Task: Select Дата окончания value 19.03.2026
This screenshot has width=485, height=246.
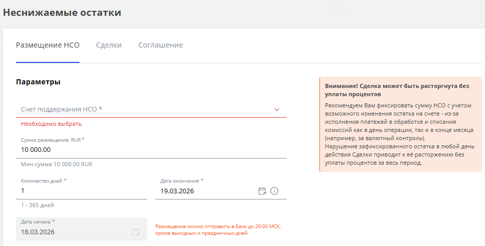Action: 177,191
